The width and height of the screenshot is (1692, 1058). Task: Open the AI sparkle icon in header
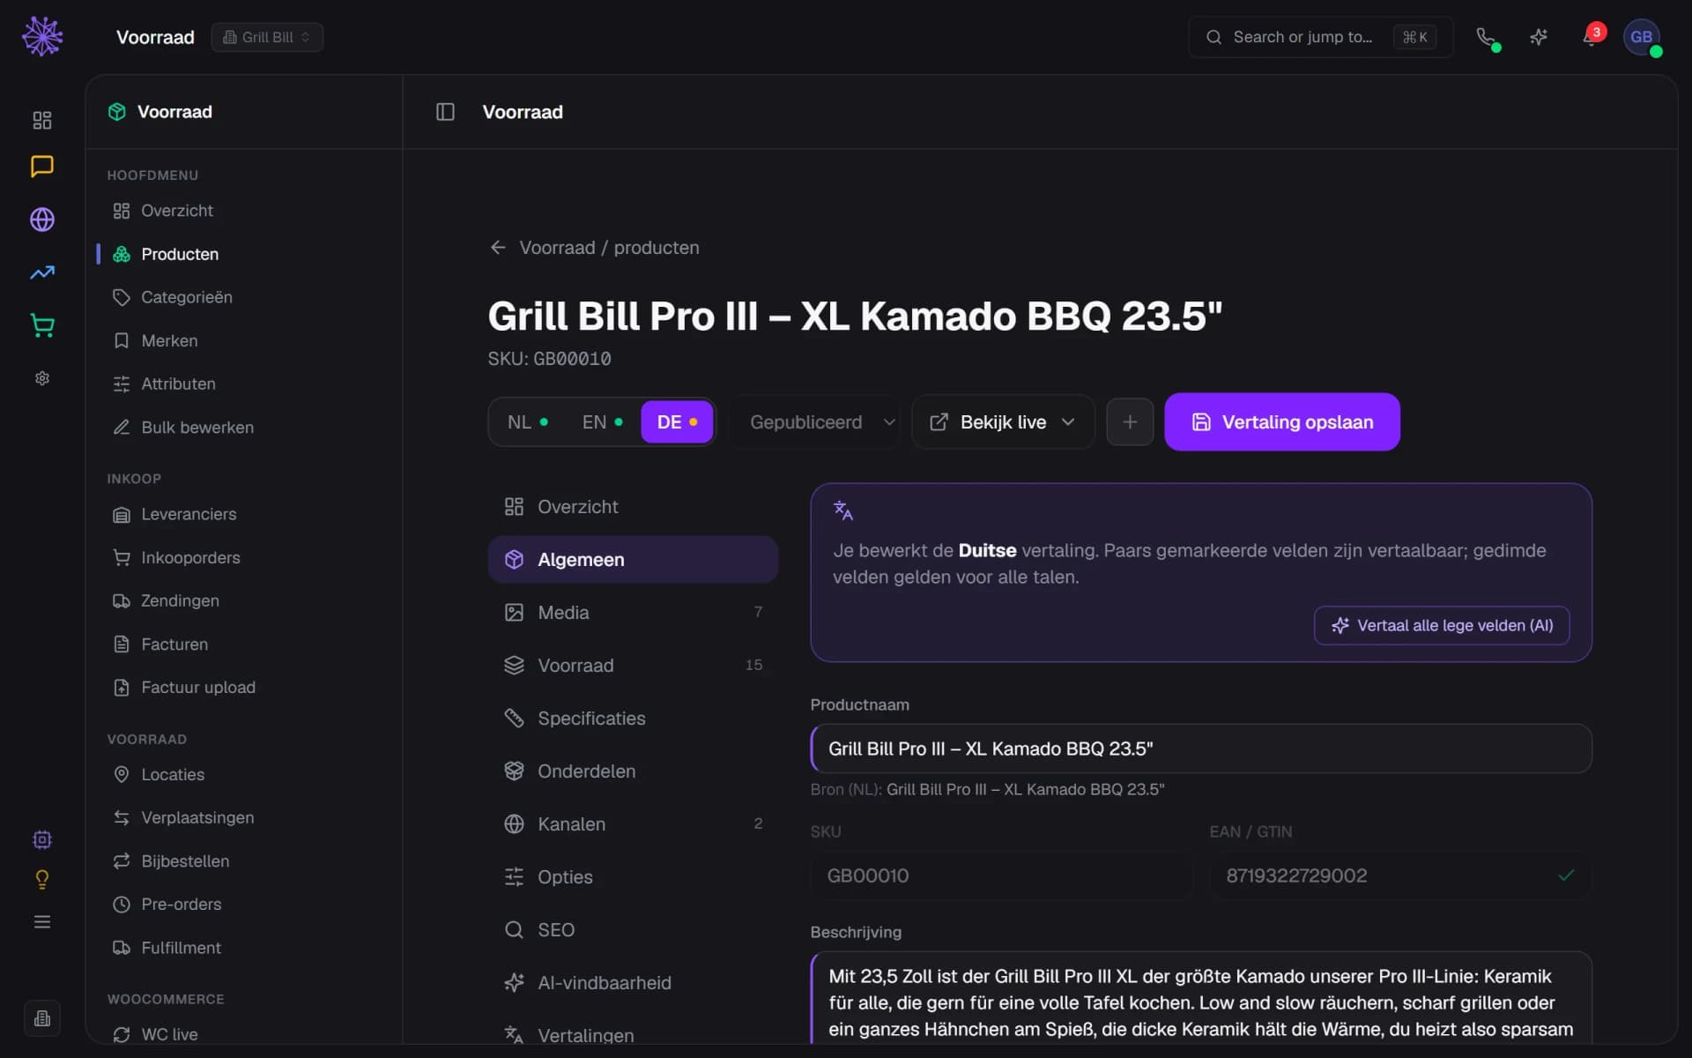coord(1539,37)
